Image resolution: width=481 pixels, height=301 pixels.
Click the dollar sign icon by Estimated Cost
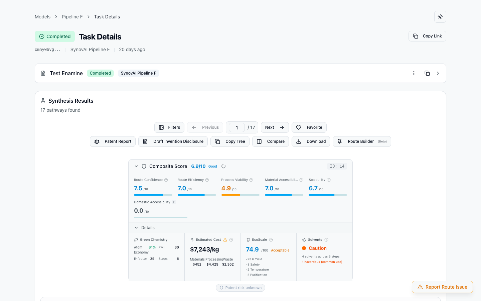point(192,240)
